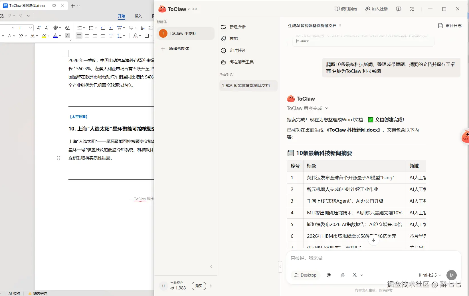Click 加入社群 in title bar
This screenshot has width=469, height=296.
[377, 9]
